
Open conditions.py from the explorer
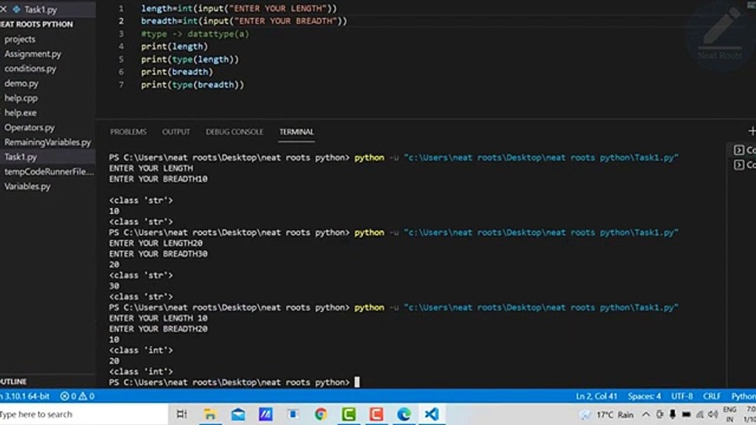click(30, 68)
